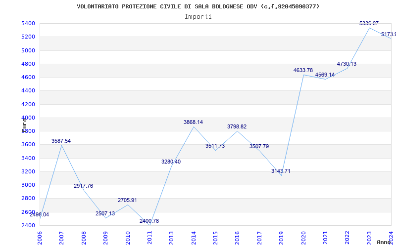Click the 2022 x-axis year label
Image resolution: width=396 pixels, height=247 pixels.
coord(347,238)
